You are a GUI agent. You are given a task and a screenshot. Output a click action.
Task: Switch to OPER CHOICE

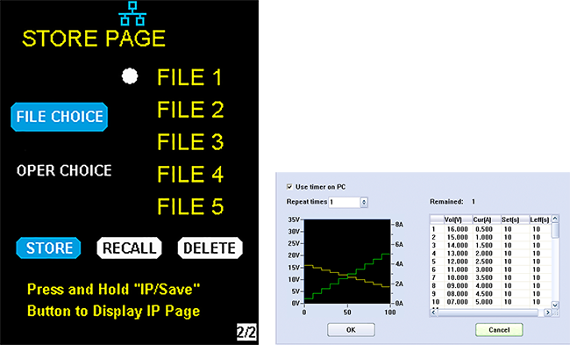[64, 170]
